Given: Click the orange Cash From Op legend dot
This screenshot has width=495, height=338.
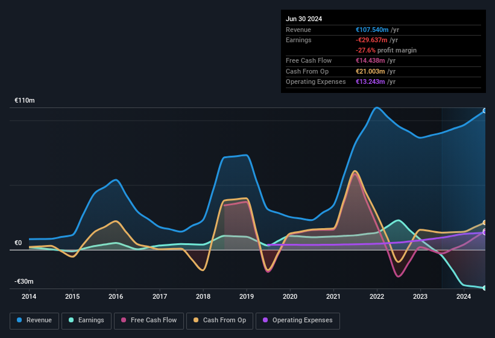Looking at the screenshot, I should (x=196, y=320).
